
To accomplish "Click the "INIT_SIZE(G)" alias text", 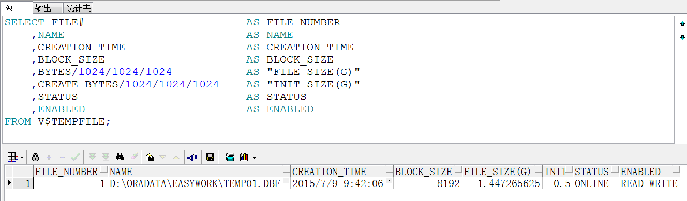I will [x=313, y=84].
